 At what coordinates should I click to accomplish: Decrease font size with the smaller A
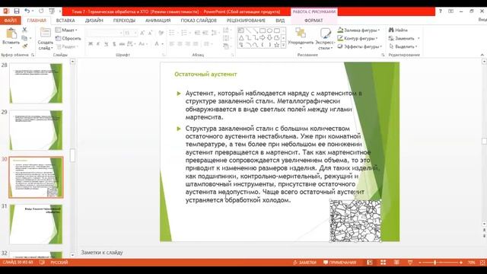tap(150, 33)
